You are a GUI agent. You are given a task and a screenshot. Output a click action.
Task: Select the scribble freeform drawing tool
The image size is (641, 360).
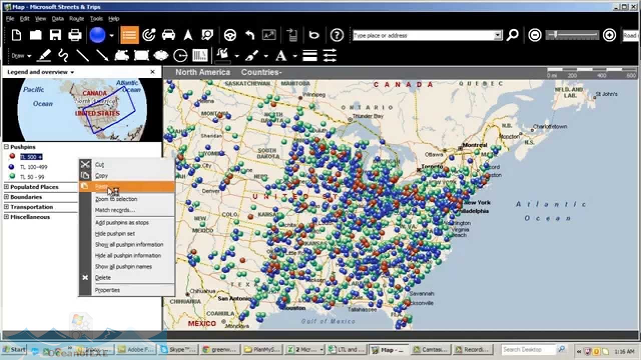pyautogui.click(x=63, y=55)
